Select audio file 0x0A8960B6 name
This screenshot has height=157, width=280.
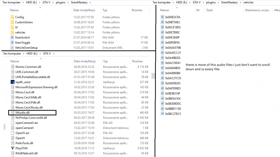pos(173,73)
